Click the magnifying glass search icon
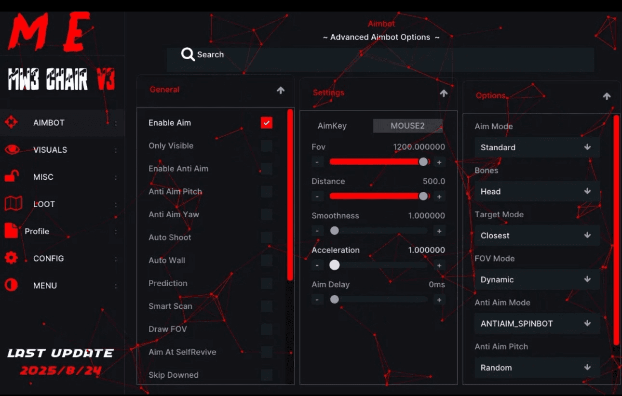622x396 pixels. (x=188, y=54)
